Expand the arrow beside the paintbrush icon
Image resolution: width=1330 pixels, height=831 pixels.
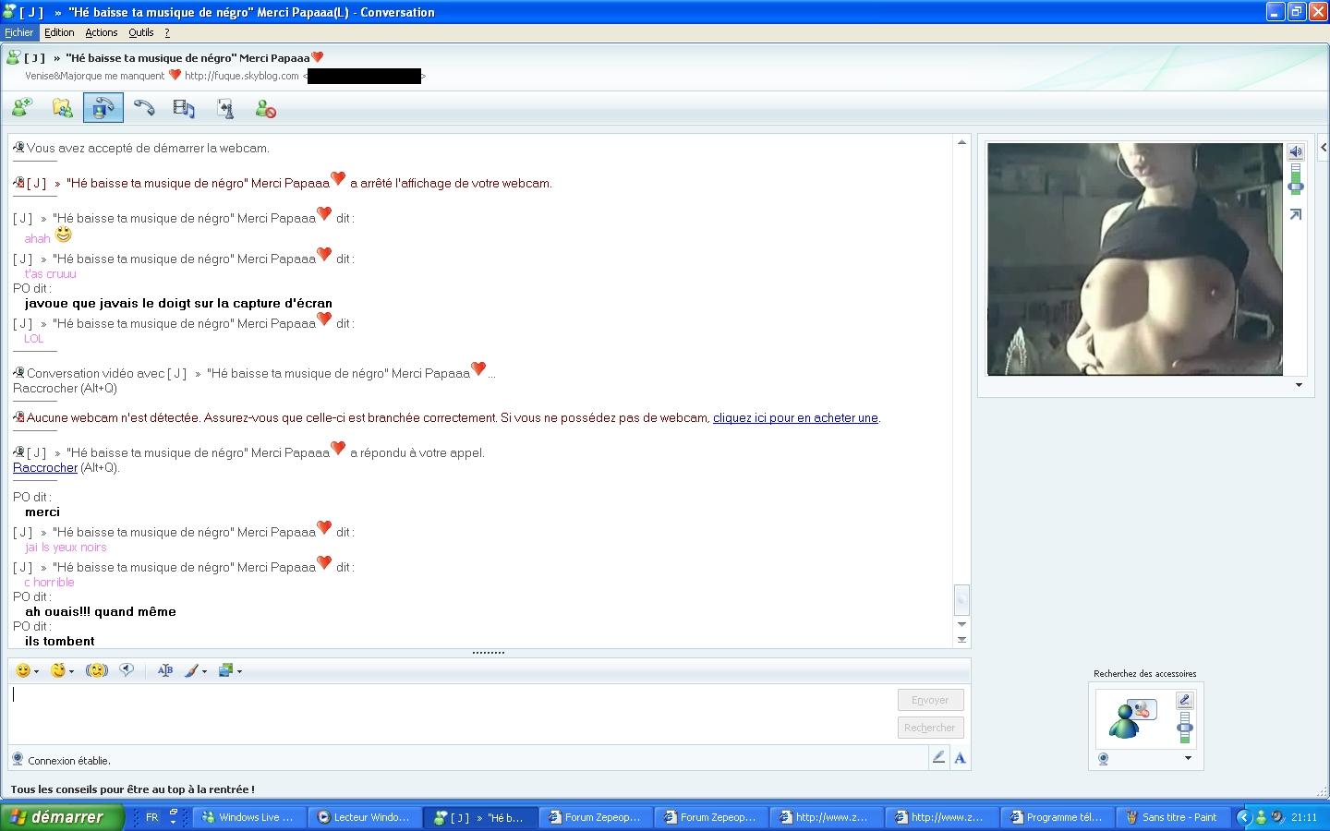(x=204, y=671)
